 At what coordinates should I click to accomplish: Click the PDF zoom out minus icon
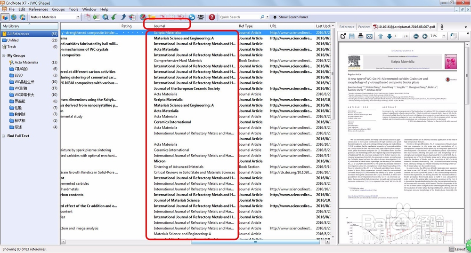click(416, 36)
